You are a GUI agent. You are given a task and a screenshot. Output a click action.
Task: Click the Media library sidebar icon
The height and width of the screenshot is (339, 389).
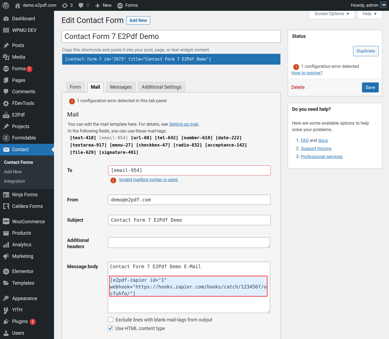click(6, 57)
